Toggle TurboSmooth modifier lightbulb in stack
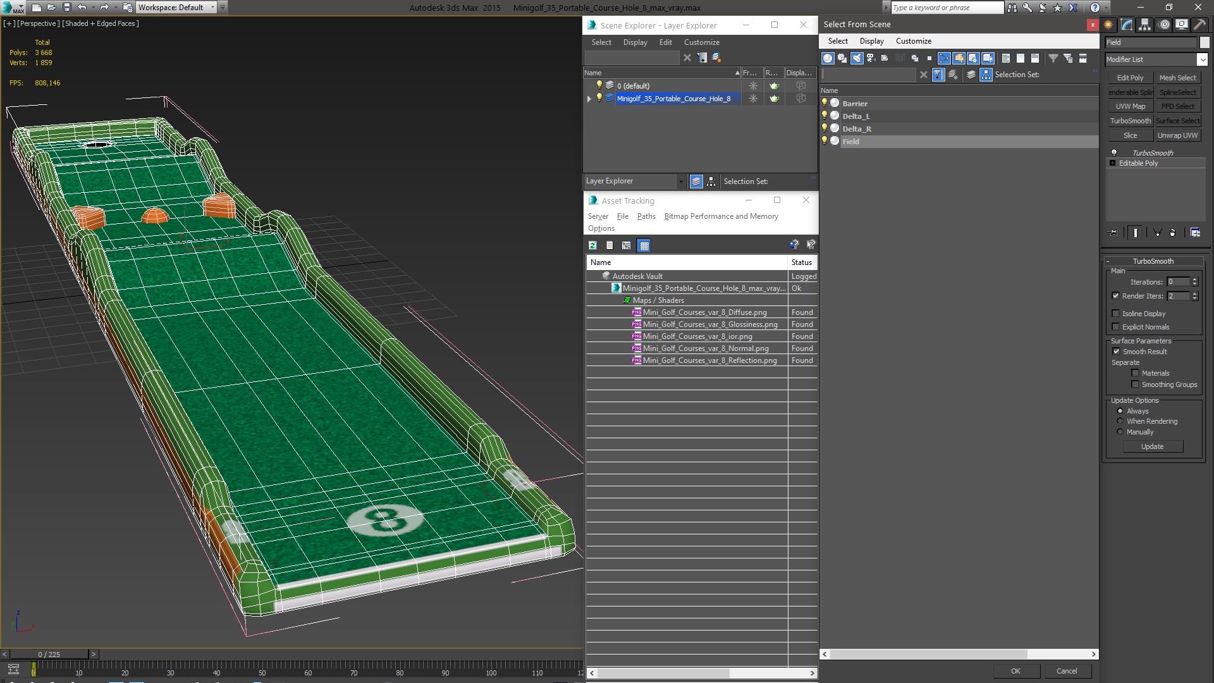Viewport: 1214px width, 683px height. [x=1114, y=152]
